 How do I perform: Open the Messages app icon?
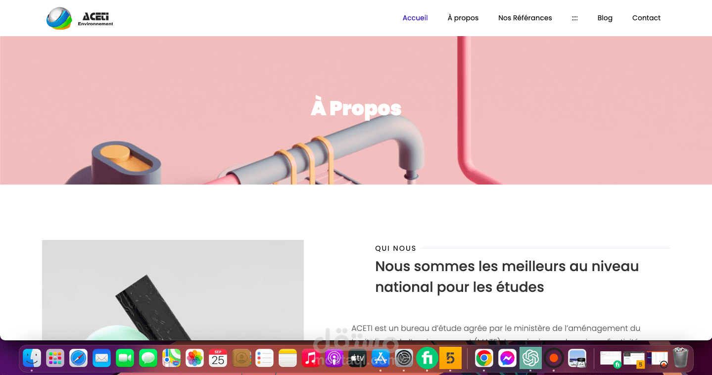[x=148, y=358]
